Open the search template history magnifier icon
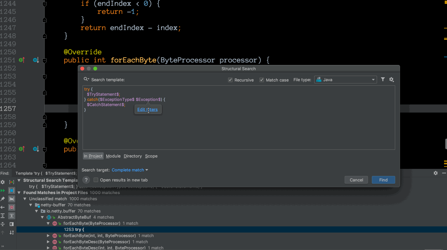 coord(86,79)
